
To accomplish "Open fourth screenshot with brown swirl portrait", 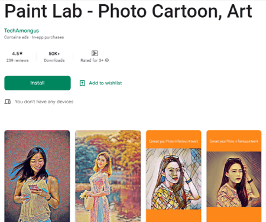I will click(234, 176).
